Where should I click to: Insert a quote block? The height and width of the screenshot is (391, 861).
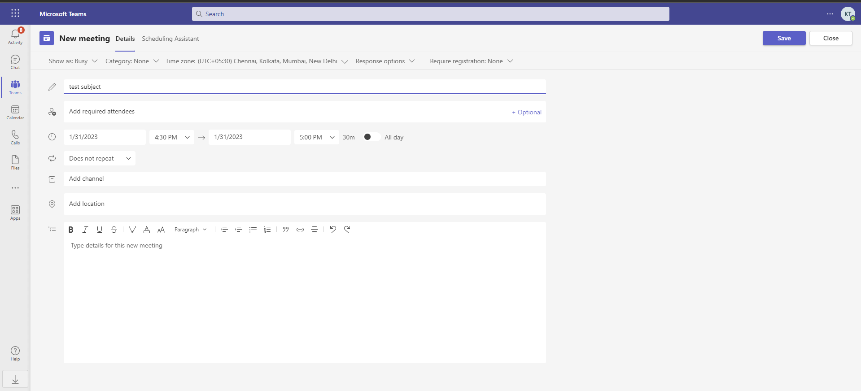pyautogui.click(x=286, y=230)
